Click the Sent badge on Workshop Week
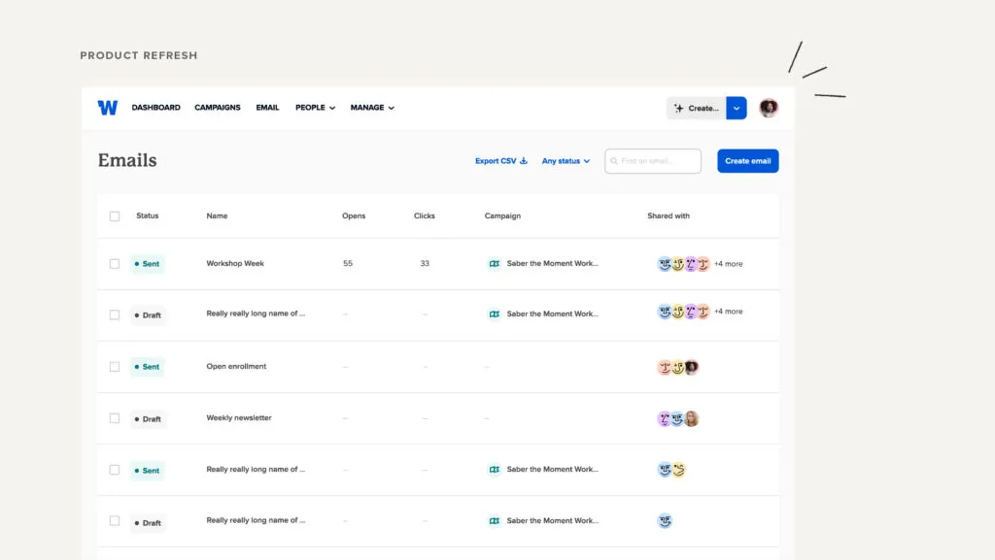The height and width of the screenshot is (560, 995). pyautogui.click(x=148, y=264)
